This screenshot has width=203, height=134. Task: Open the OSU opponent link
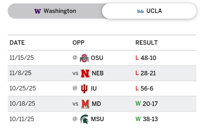pyautogui.click(x=97, y=58)
